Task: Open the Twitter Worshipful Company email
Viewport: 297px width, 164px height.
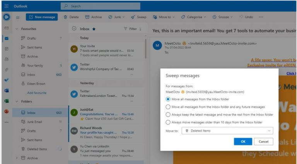Action: coord(107,69)
